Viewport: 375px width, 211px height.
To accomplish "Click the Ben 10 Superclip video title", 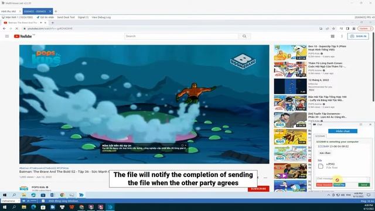I will click(327, 48).
